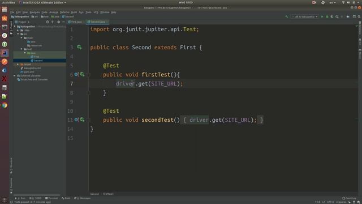Click IntelliJ IDEA icon in dock
The width and height of the screenshot is (362, 204).
[x=5, y=53]
